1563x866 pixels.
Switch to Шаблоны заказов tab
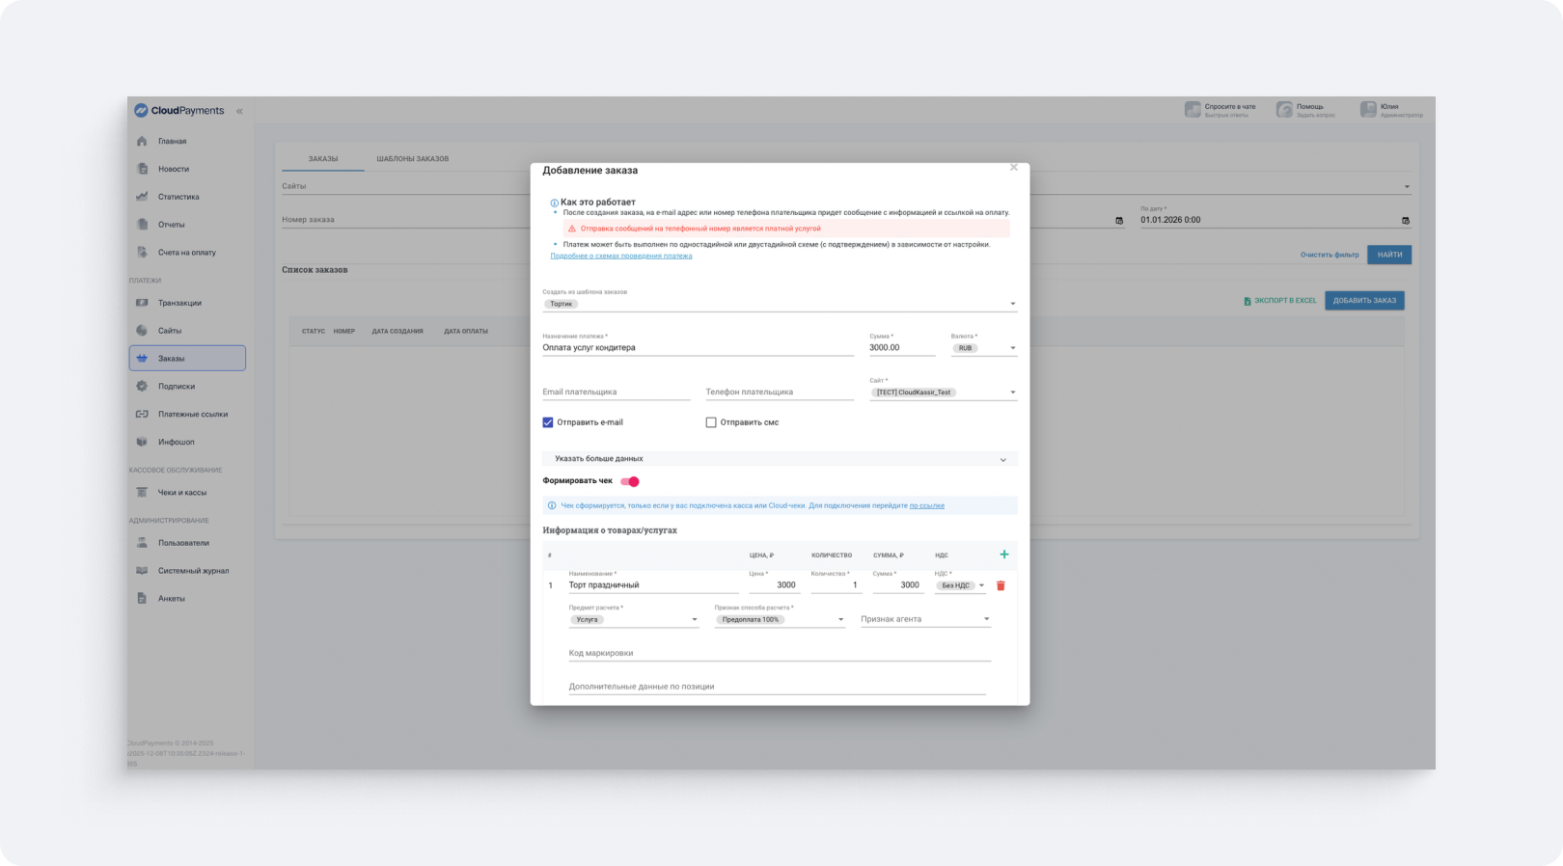click(x=412, y=158)
